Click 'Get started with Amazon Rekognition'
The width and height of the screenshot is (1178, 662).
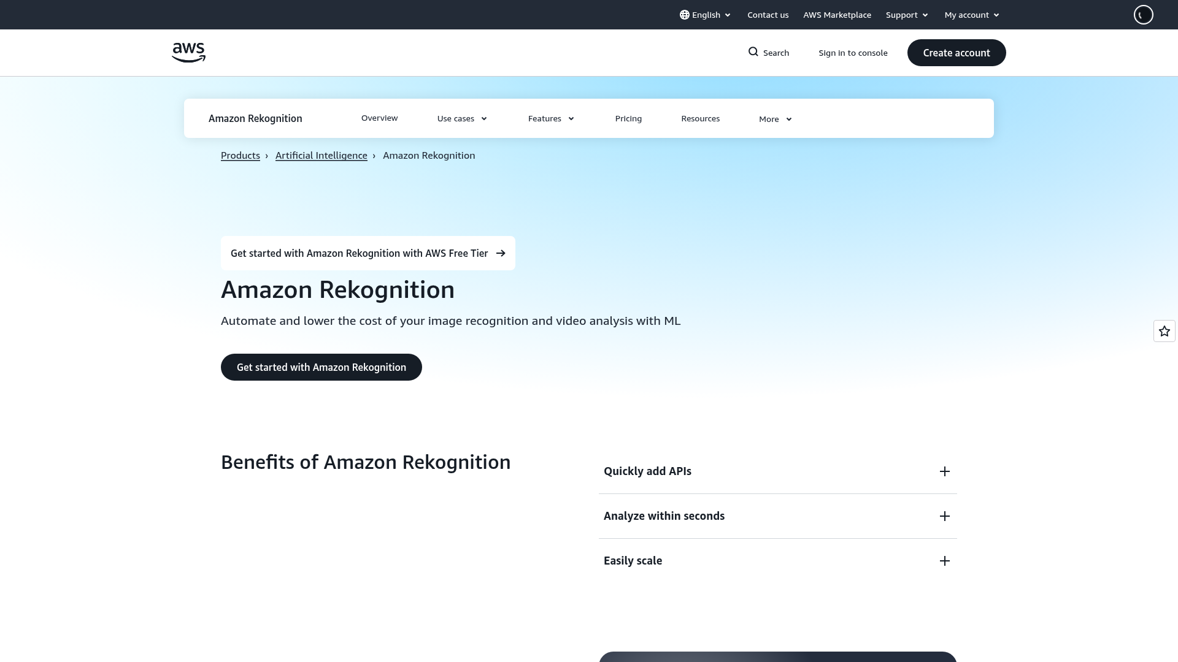click(x=321, y=367)
